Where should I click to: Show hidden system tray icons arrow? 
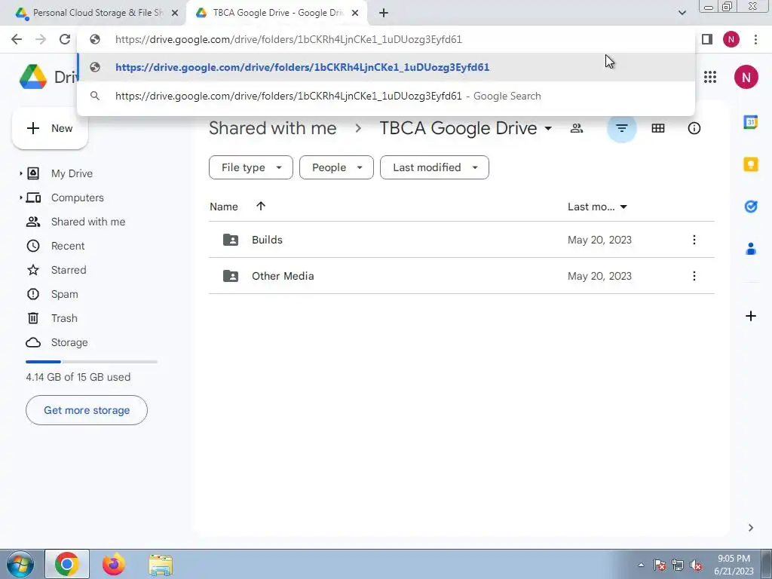[x=641, y=565]
